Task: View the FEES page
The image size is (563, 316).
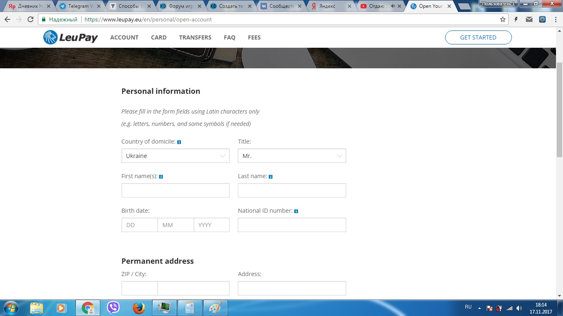Action: [x=254, y=37]
